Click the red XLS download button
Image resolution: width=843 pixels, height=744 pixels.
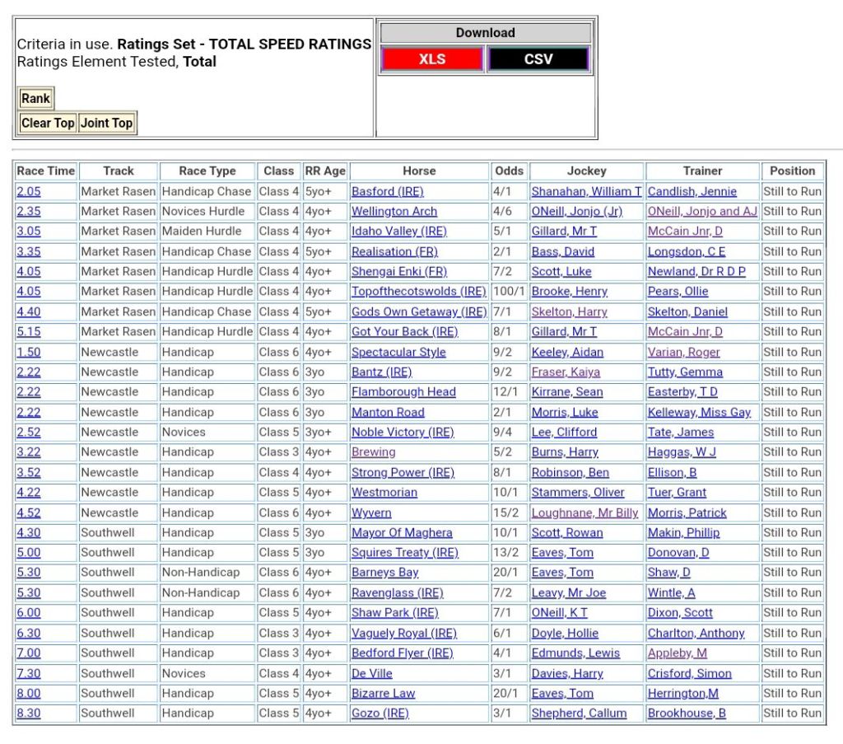[x=431, y=59]
